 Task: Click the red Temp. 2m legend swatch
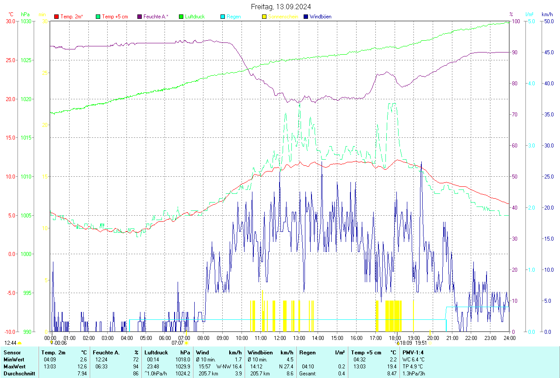click(x=56, y=17)
